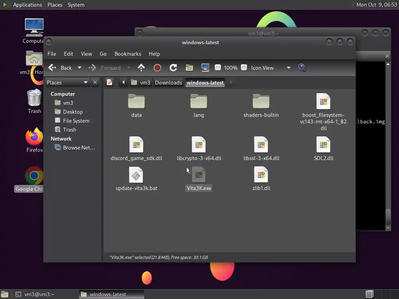Select update-vita3k.bat file
The height and width of the screenshot is (299, 399).
136,178
